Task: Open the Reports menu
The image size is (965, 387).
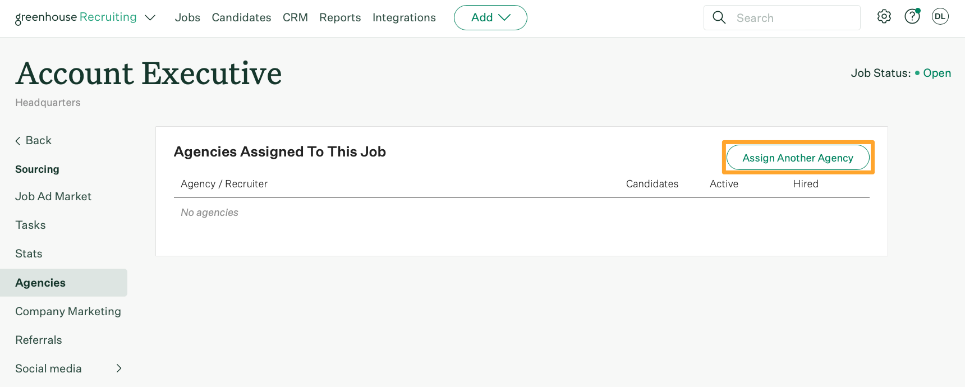Action: 340,17
